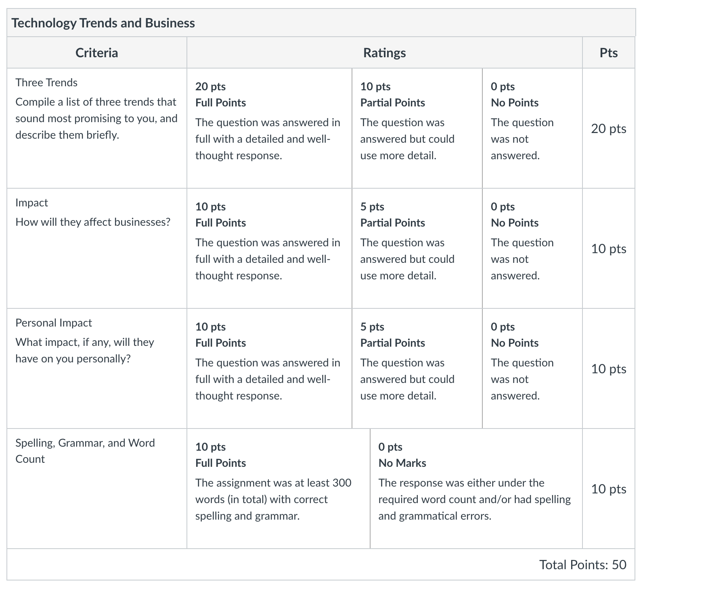This screenshot has width=708, height=595.
Task: Click the Personal Impact criterion description
Action: pyautogui.click(x=85, y=350)
